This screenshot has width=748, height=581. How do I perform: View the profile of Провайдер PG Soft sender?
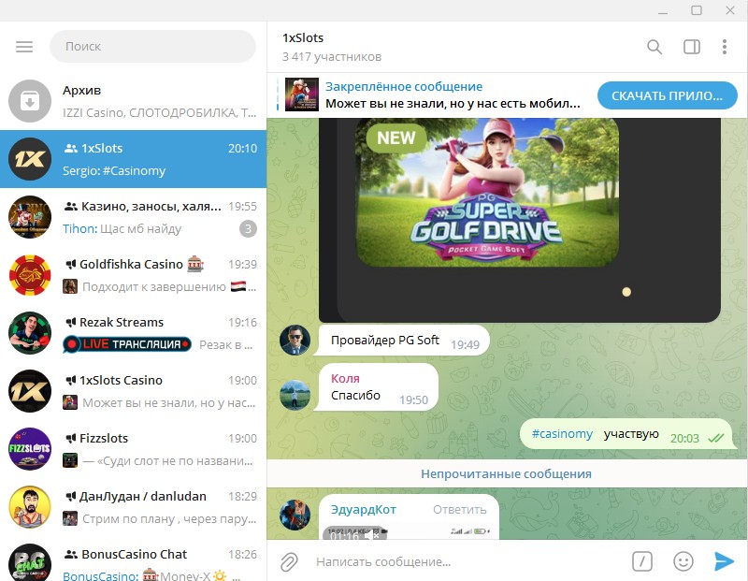(x=295, y=341)
